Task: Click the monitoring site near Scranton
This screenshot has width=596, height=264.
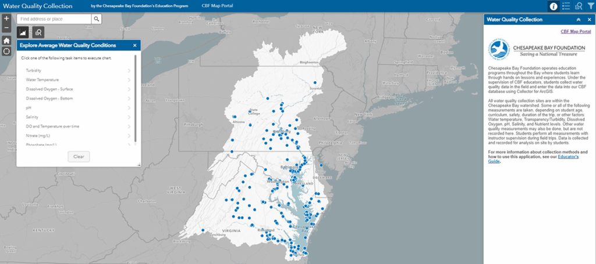Action: pyautogui.click(x=315, y=82)
